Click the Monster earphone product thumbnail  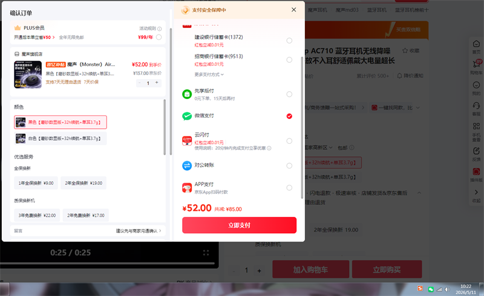[x=28, y=75]
